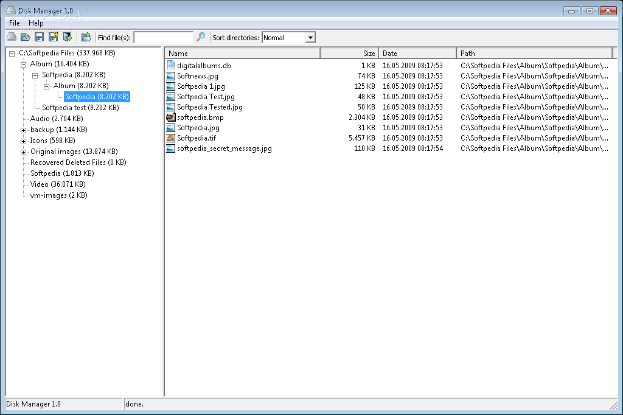Select file name Softpedia Tested.jpg

pyautogui.click(x=210, y=106)
